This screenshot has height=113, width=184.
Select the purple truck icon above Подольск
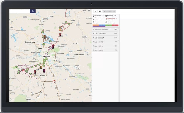point(44,71)
